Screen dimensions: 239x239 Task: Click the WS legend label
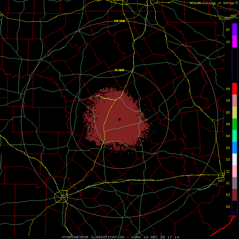click(x=228, y=148)
